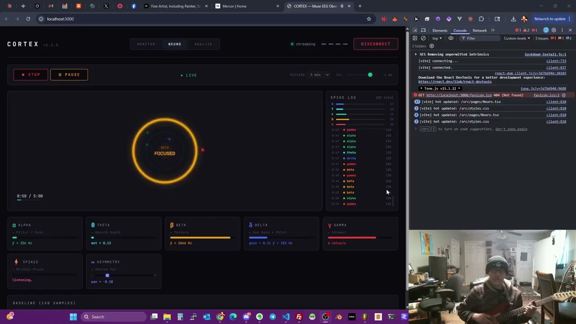Screen dimensions: 576x324
Task: Click Don't show again for code suggestions
Action: click(511, 129)
